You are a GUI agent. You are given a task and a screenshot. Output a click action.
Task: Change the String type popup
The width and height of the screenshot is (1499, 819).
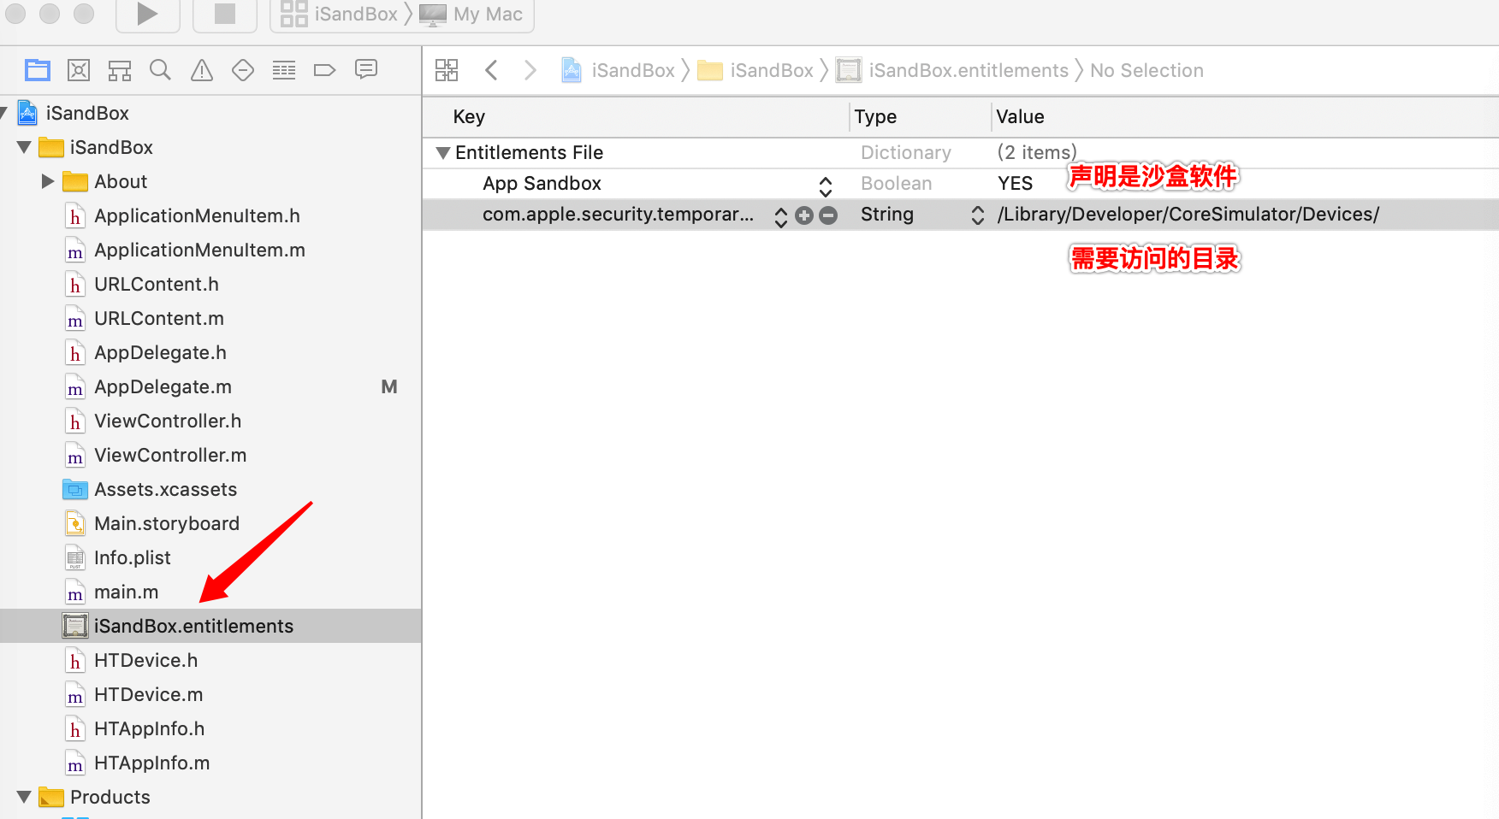(978, 215)
